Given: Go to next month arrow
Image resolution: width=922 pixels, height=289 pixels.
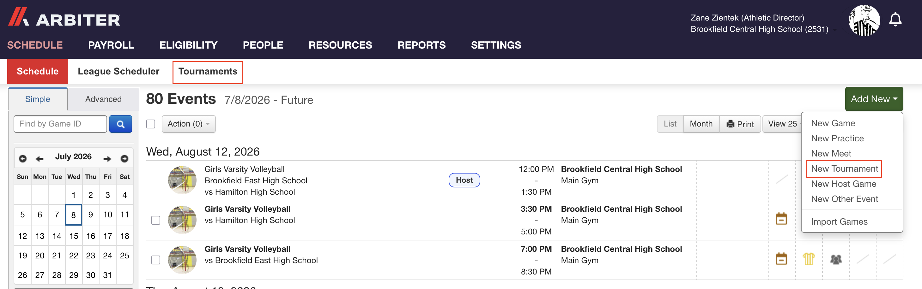Looking at the screenshot, I should click(x=107, y=159).
